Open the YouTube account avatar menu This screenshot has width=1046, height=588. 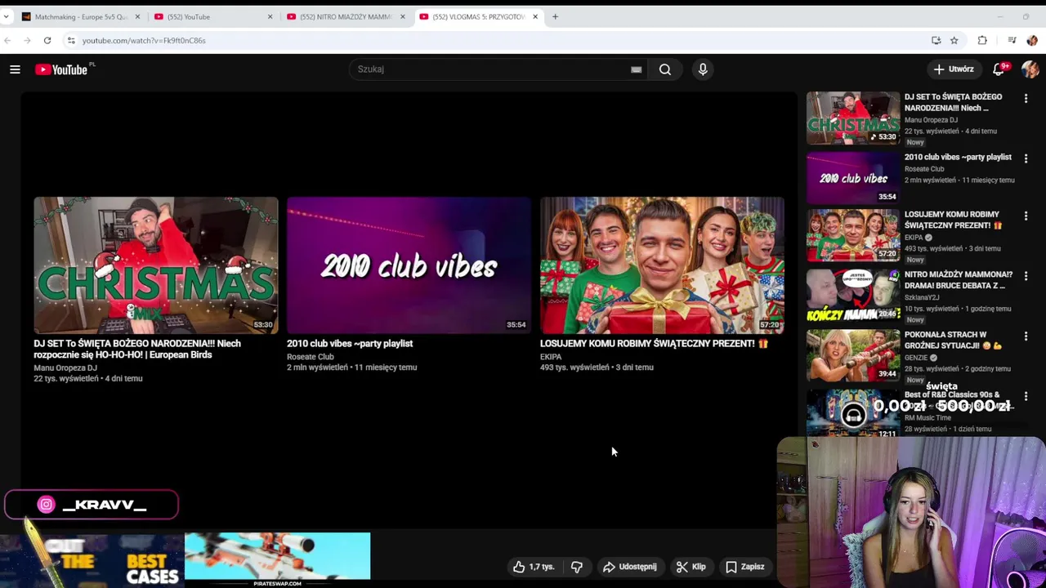click(x=1030, y=69)
